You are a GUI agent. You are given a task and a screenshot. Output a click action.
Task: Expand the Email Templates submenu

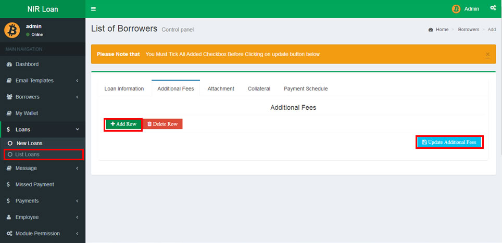coord(42,81)
